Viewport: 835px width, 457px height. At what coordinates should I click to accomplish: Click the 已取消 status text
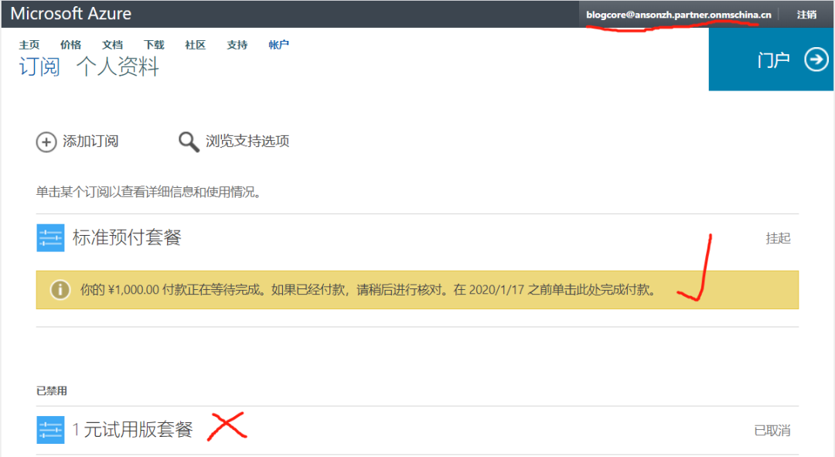click(x=772, y=431)
